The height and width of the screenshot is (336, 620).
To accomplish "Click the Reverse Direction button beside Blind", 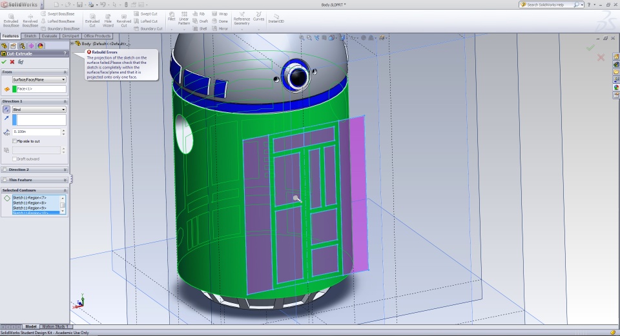I will (x=6, y=110).
